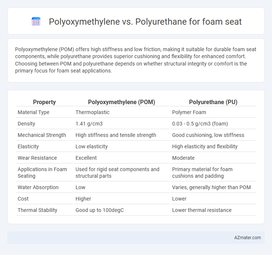Click the title 'Polyoxymethylene vs. Polyurethane for foam seat'

click(145, 22)
